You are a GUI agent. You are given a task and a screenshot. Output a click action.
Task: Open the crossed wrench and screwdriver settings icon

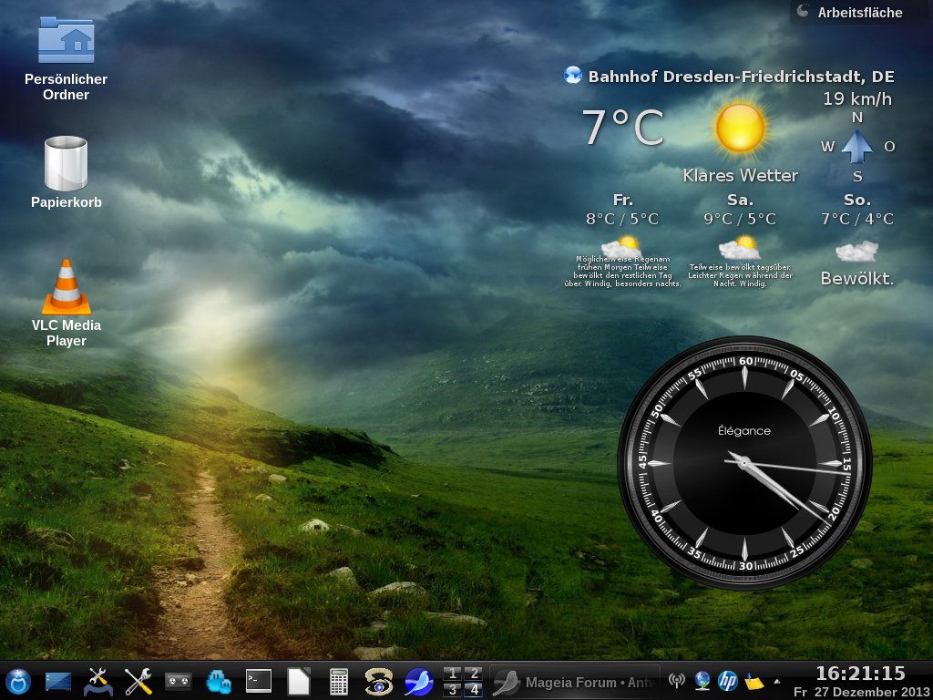click(x=138, y=682)
